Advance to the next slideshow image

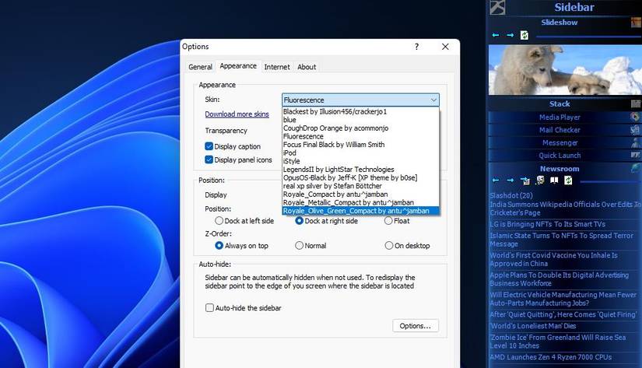click(510, 35)
